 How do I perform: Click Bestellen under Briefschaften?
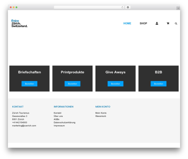[x=29, y=84]
